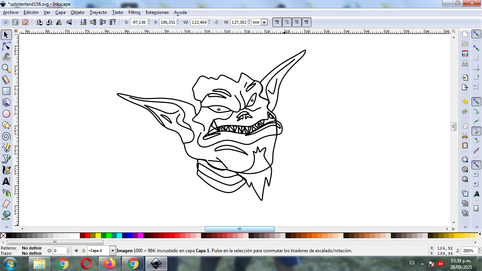Toggle scale rounded corners option
The width and height of the screenshot is (482, 271).
coord(287,22)
